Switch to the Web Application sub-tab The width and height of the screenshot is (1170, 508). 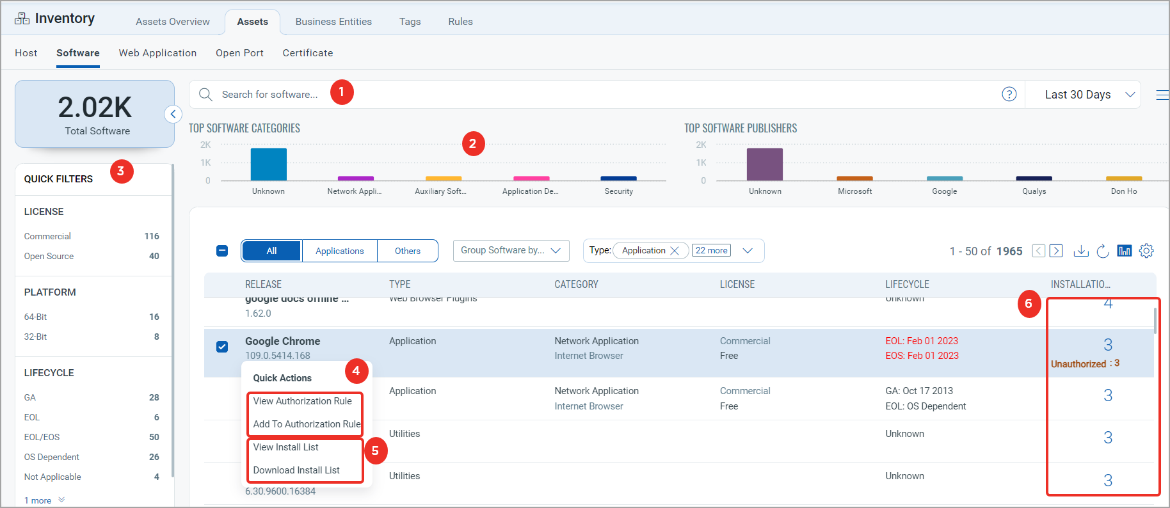(x=157, y=53)
